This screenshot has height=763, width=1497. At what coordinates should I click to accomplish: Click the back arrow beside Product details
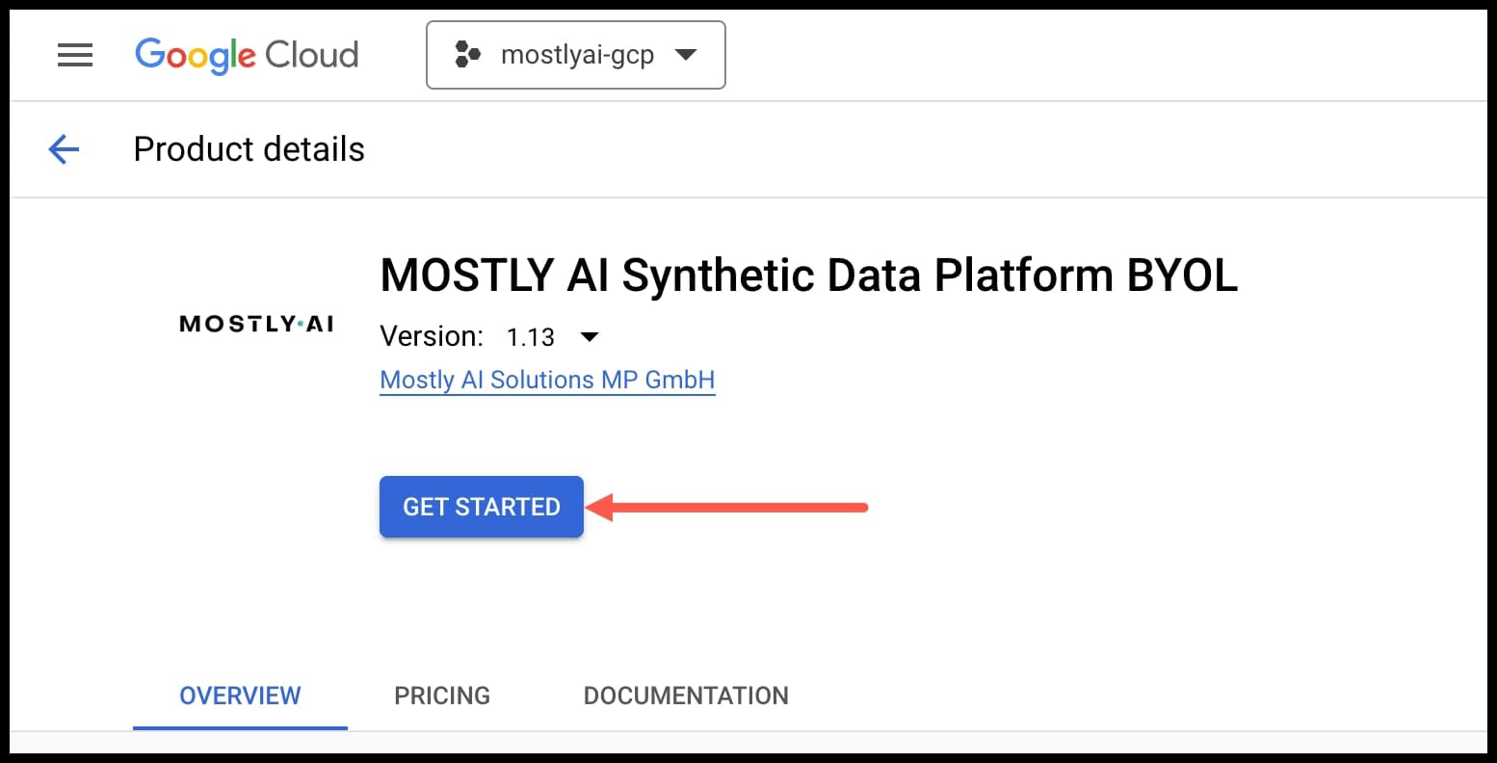pyautogui.click(x=63, y=149)
